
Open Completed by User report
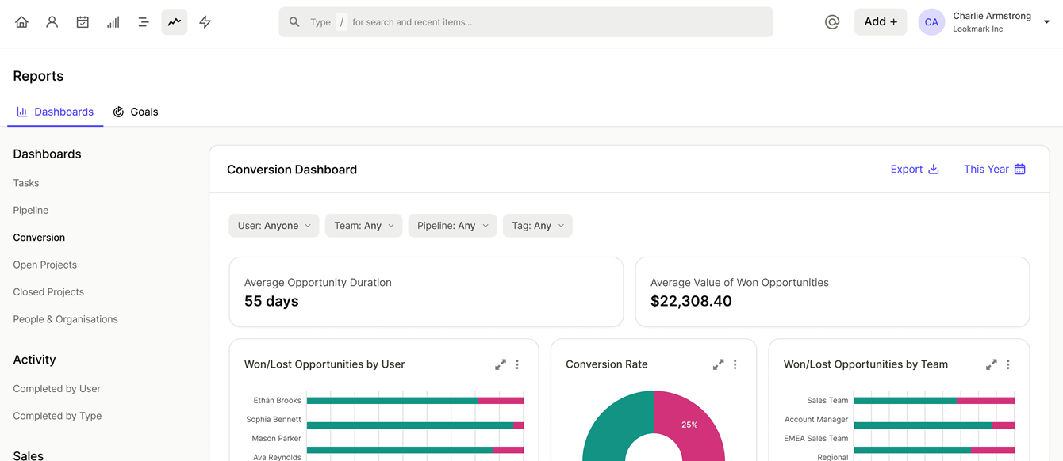57,389
